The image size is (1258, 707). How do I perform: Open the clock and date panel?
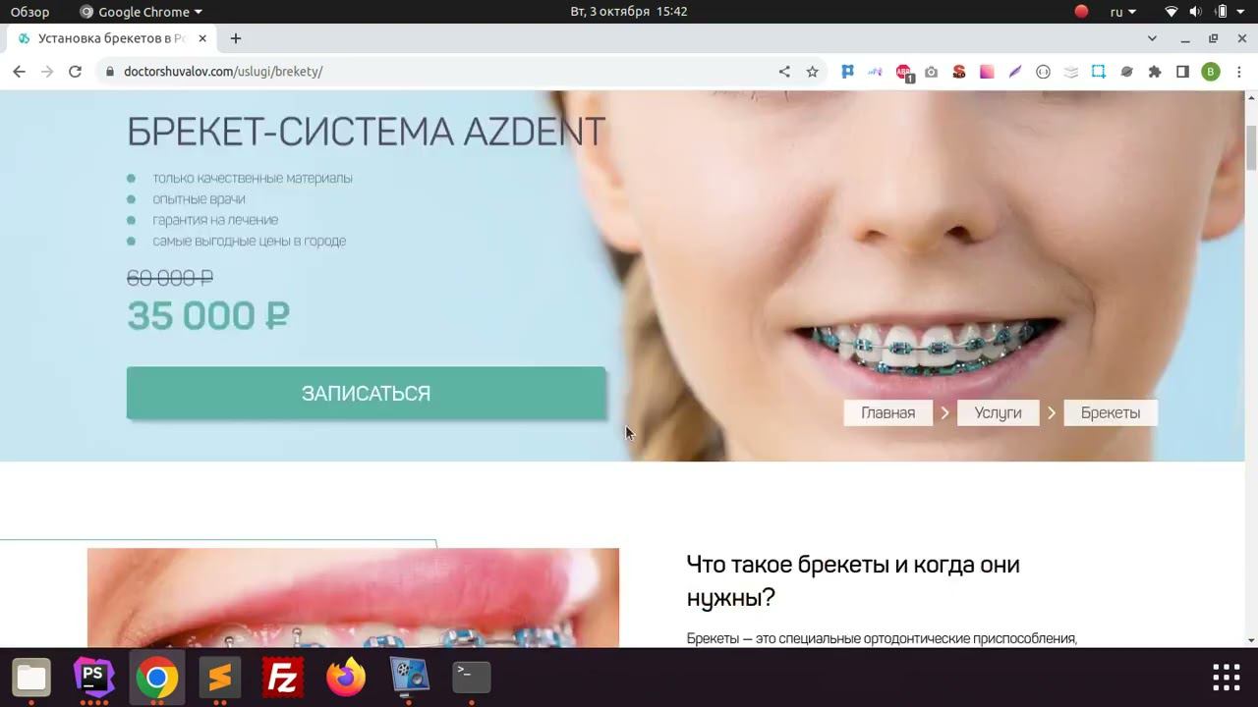point(629,12)
